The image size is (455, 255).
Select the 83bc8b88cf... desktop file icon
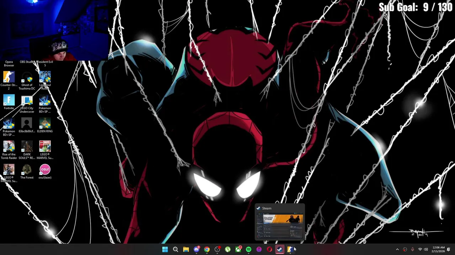click(27, 125)
